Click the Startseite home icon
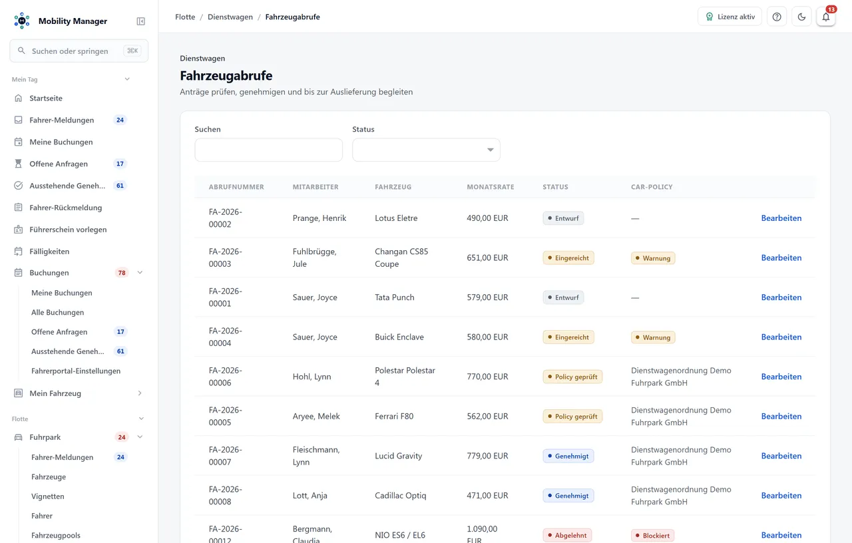This screenshot has width=852, height=543. [x=18, y=98]
